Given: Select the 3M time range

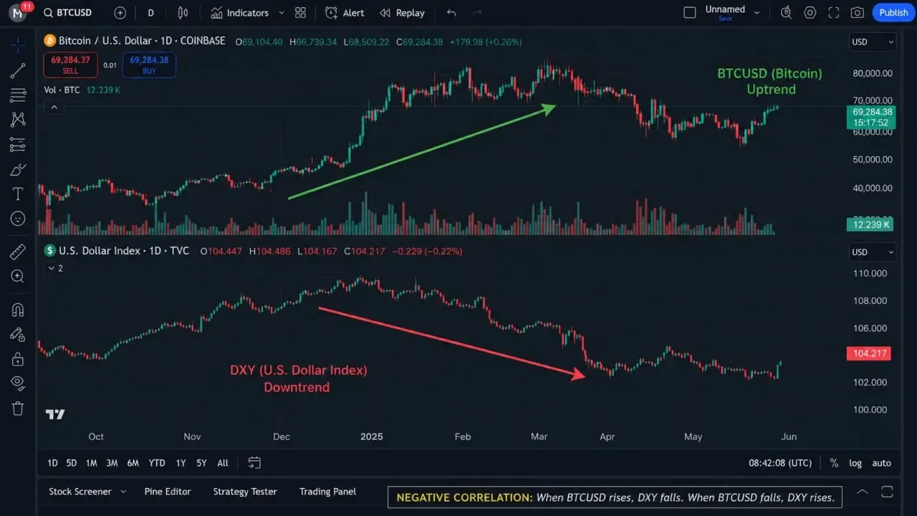Looking at the screenshot, I should point(112,463).
